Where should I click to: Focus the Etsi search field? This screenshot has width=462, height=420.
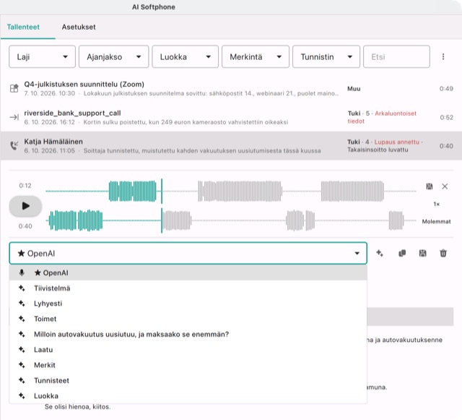pos(396,56)
